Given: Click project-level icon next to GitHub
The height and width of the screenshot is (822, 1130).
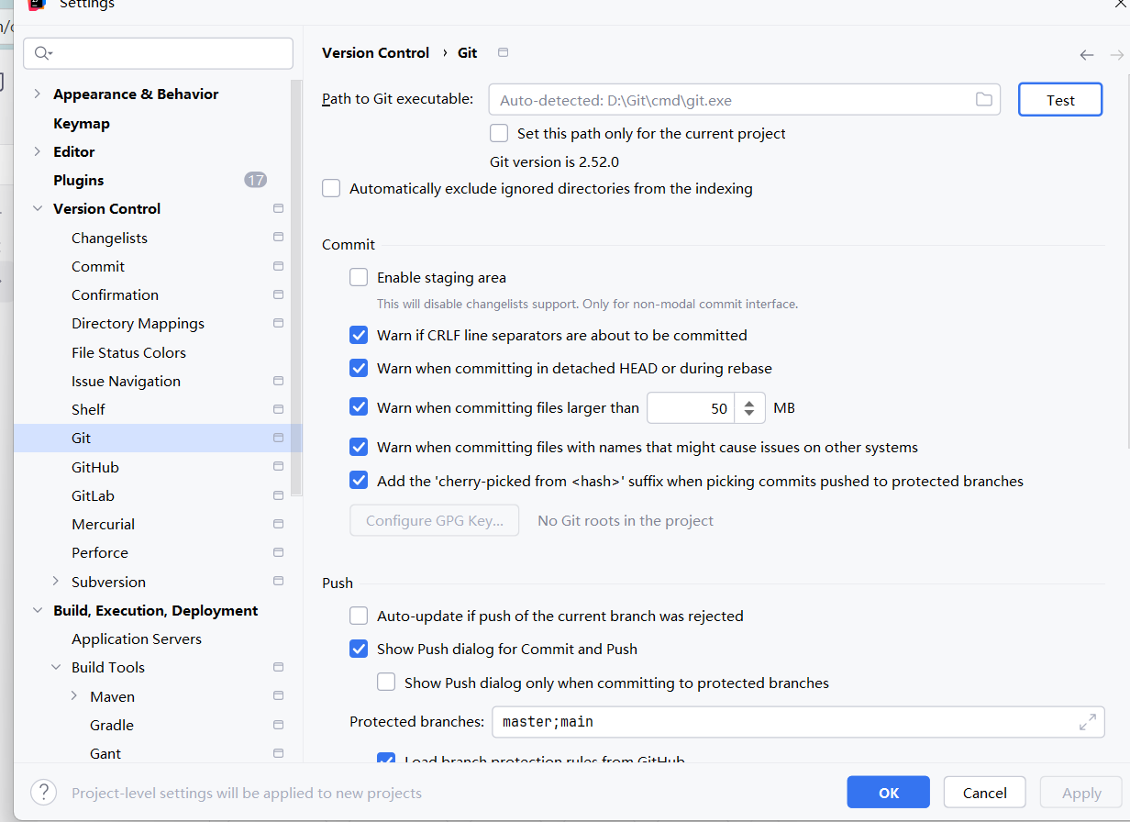Looking at the screenshot, I should tap(278, 467).
